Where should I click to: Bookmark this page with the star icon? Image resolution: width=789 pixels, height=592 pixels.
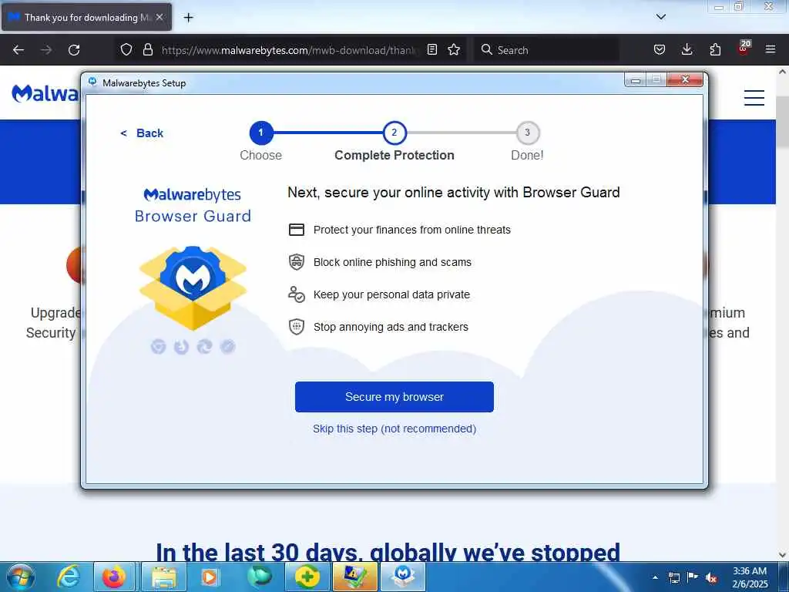pos(454,50)
